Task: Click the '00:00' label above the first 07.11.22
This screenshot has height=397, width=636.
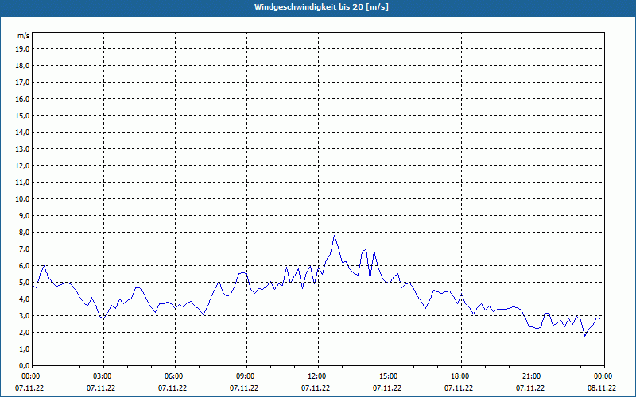Action: pyautogui.click(x=32, y=376)
